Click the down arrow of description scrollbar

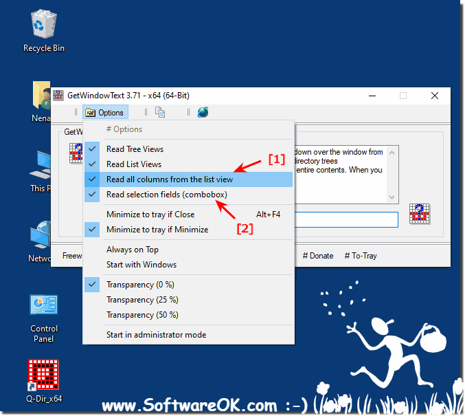pos(392,197)
